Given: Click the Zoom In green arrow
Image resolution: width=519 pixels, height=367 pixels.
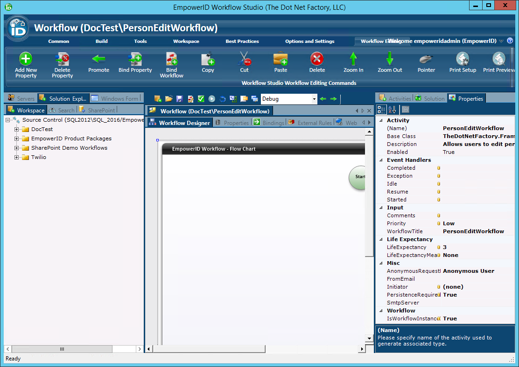Looking at the screenshot, I should 353,59.
